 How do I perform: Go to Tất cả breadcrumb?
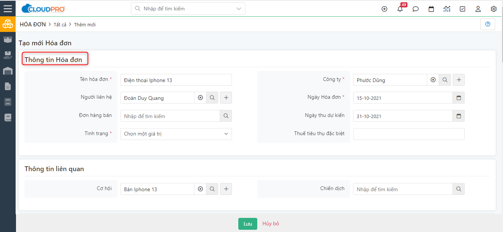[x=60, y=25]
